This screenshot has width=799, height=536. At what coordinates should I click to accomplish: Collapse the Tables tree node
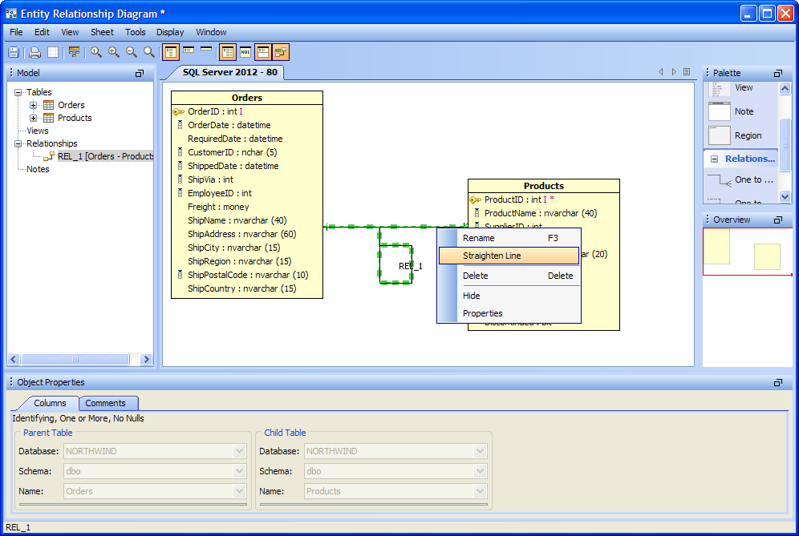18,92
